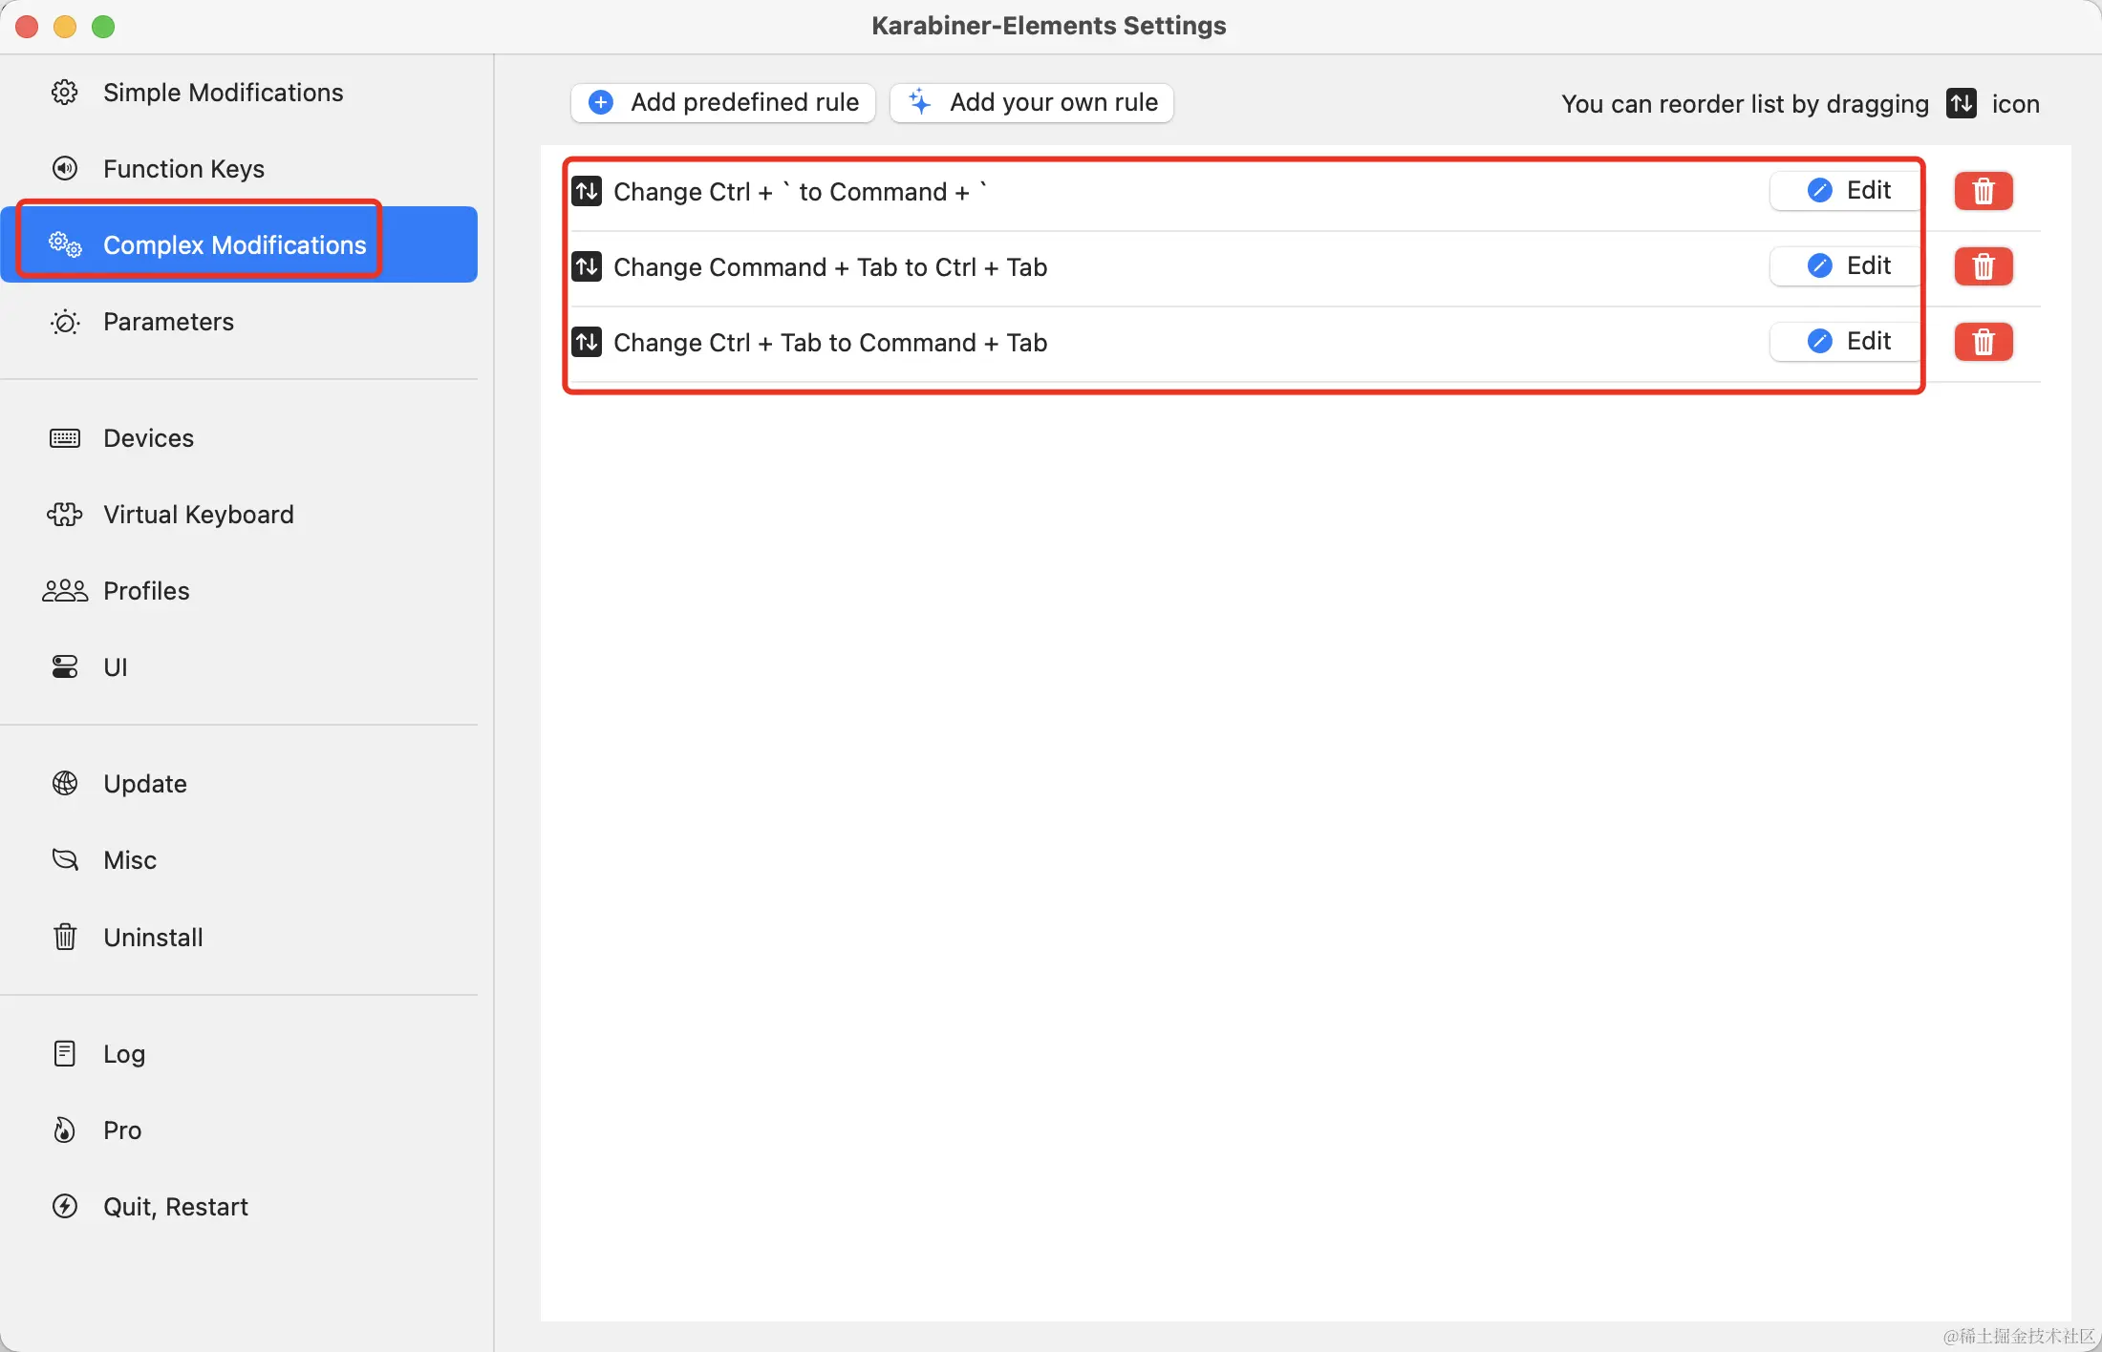Click the Log document icon

[65, 1053]
